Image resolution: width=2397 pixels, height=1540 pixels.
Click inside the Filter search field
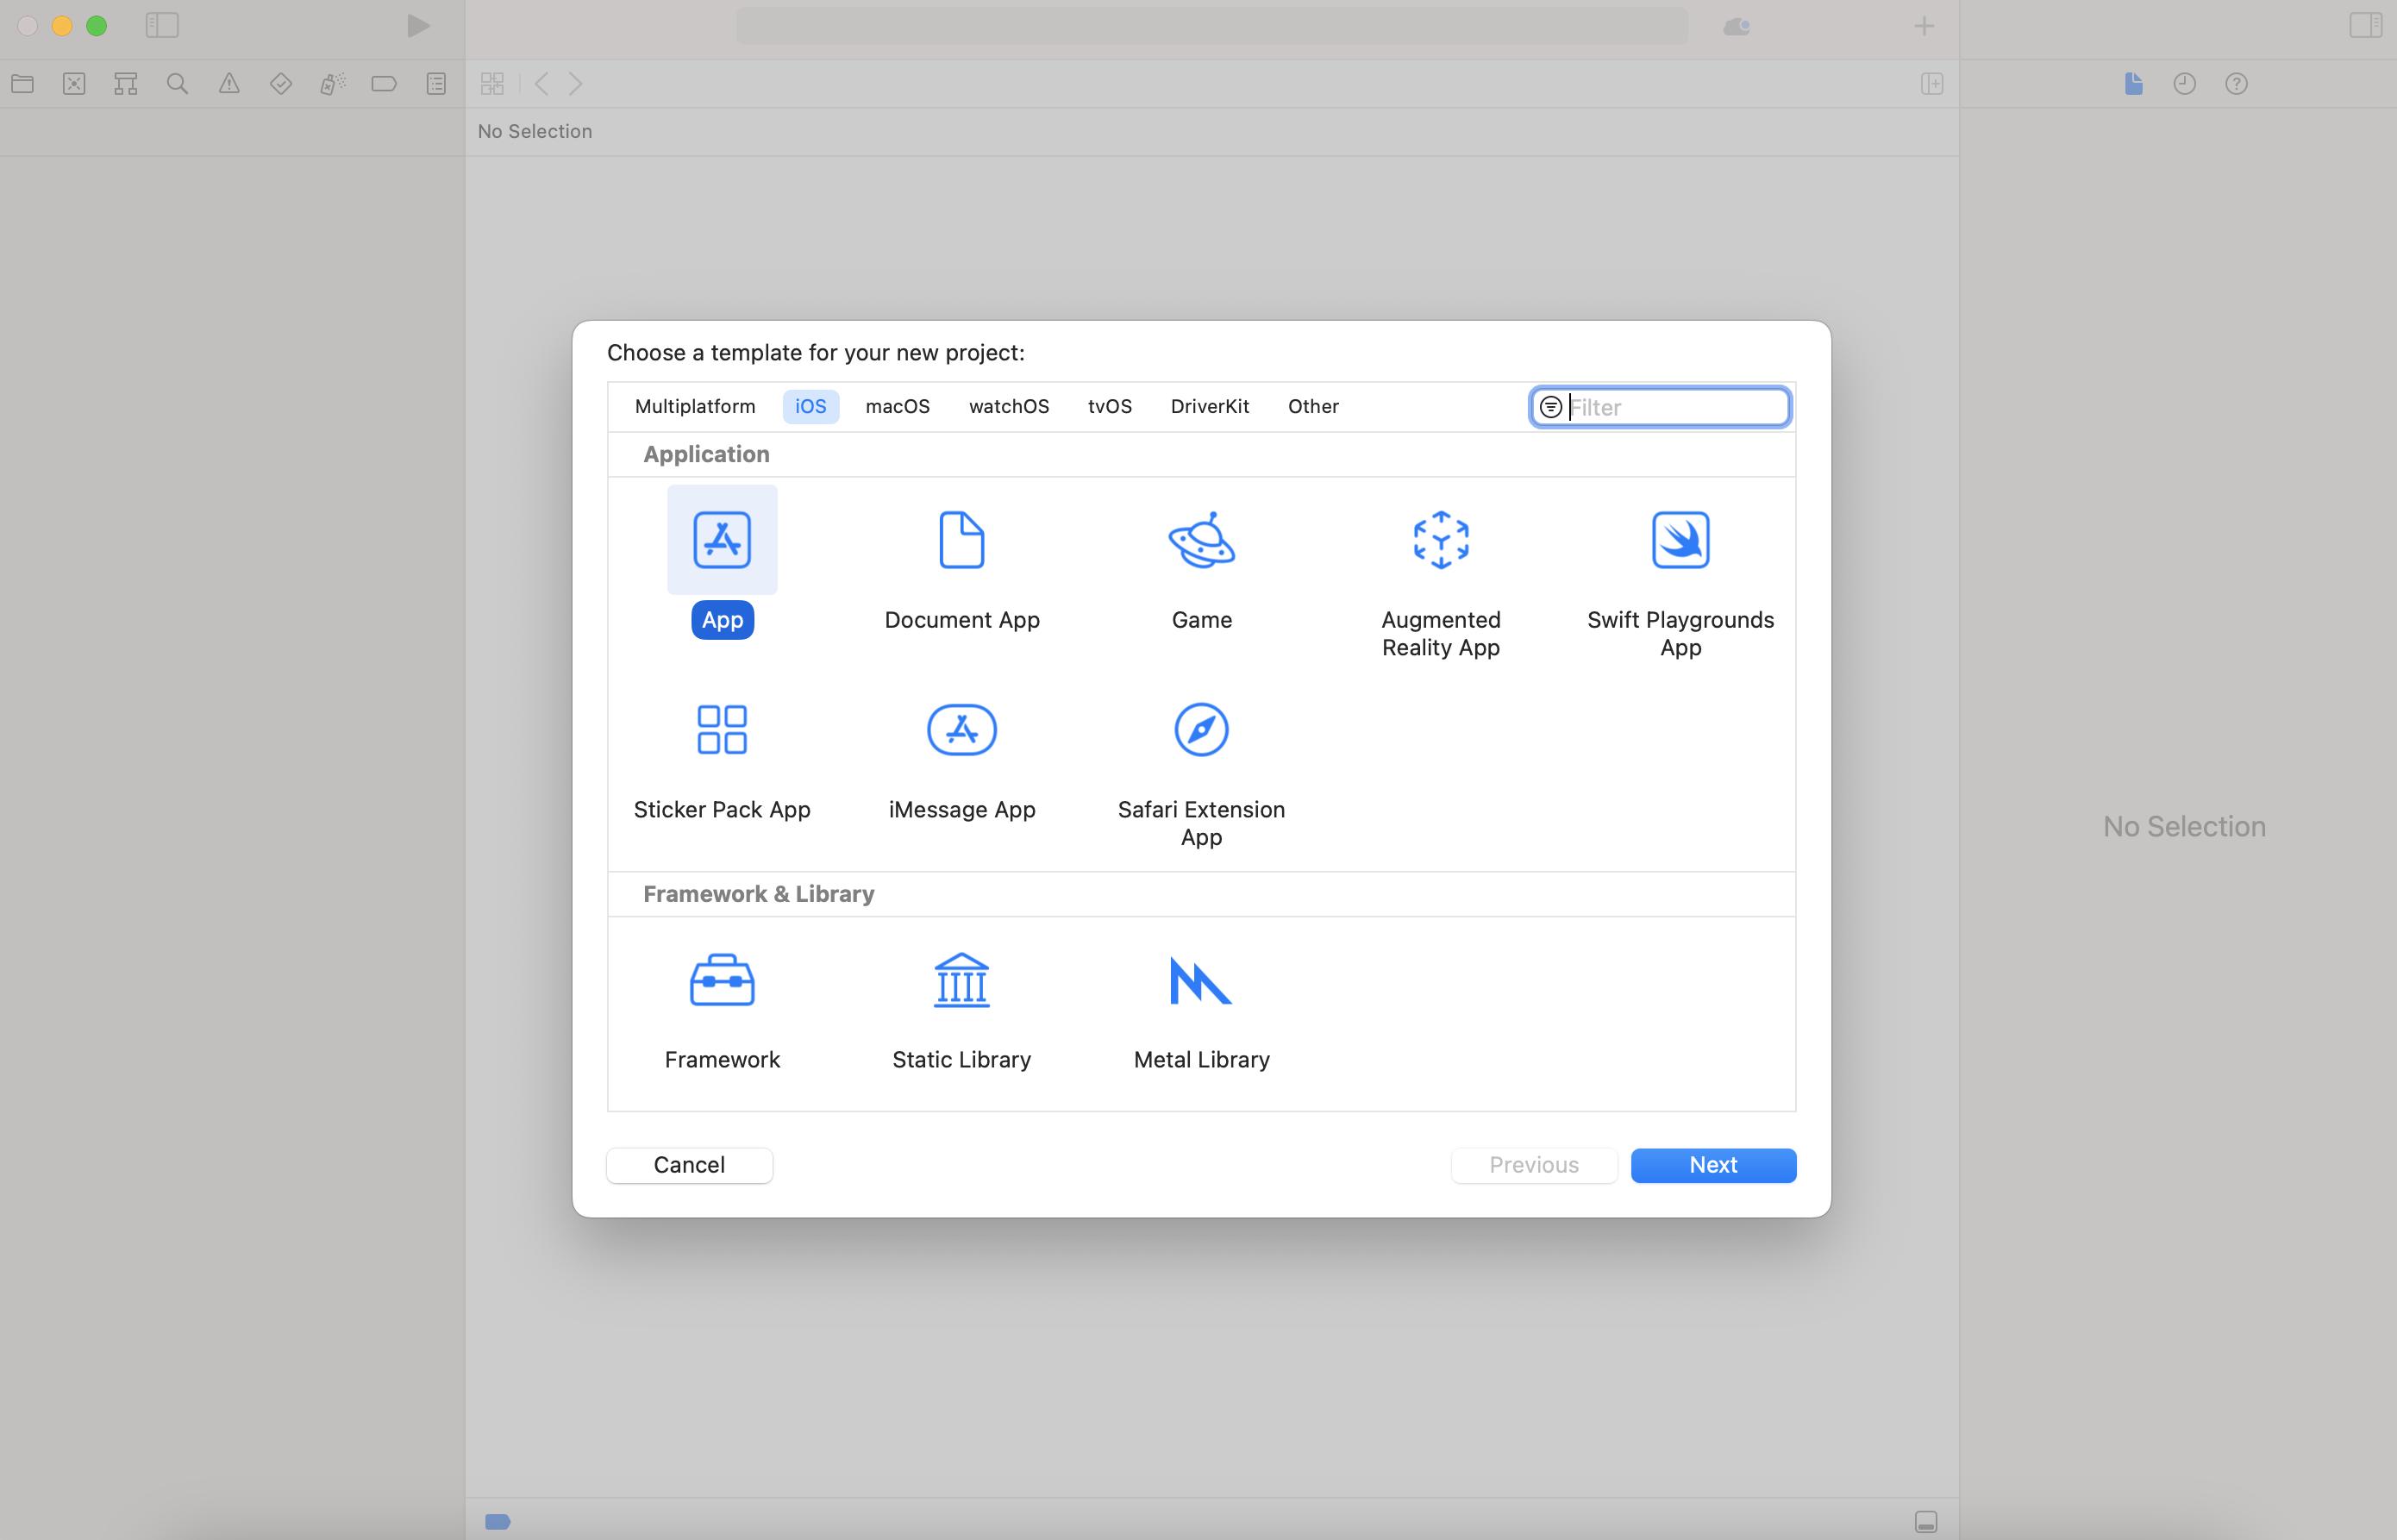pos(1670,407)
